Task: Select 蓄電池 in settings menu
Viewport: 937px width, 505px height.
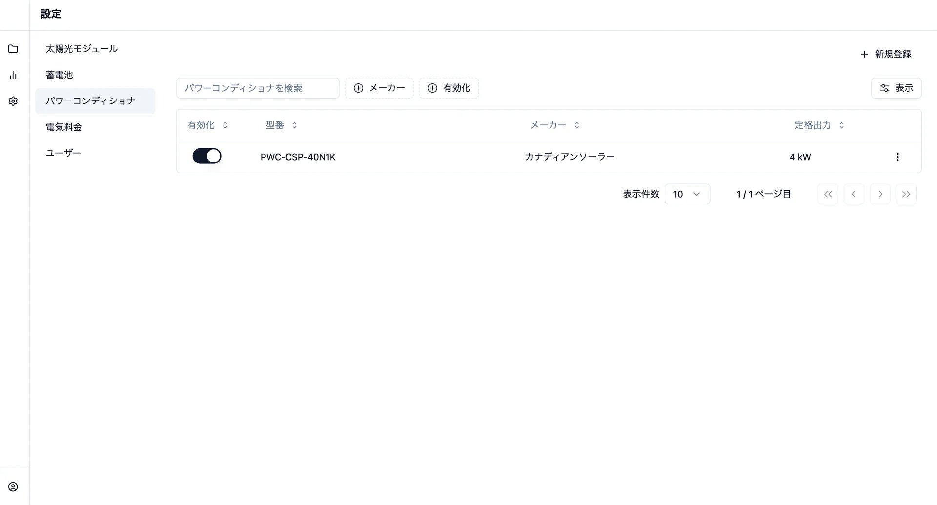Action: [x=95, y=75]
